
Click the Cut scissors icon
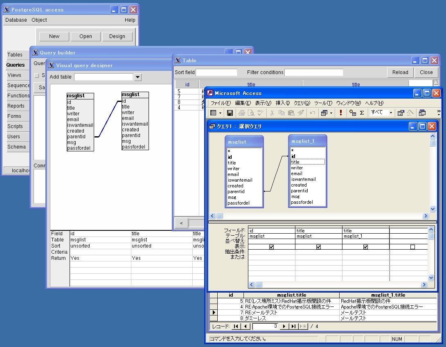tap(272, 113)
